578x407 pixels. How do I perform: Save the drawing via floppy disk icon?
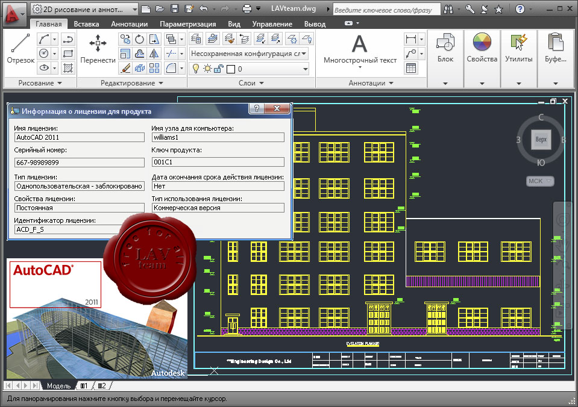175,9
